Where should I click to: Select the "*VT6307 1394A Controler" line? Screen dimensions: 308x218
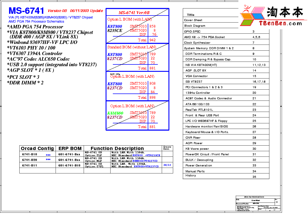(x=35, y=54)
